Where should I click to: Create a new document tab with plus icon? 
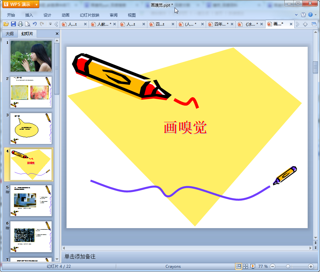tap(305, 24)
